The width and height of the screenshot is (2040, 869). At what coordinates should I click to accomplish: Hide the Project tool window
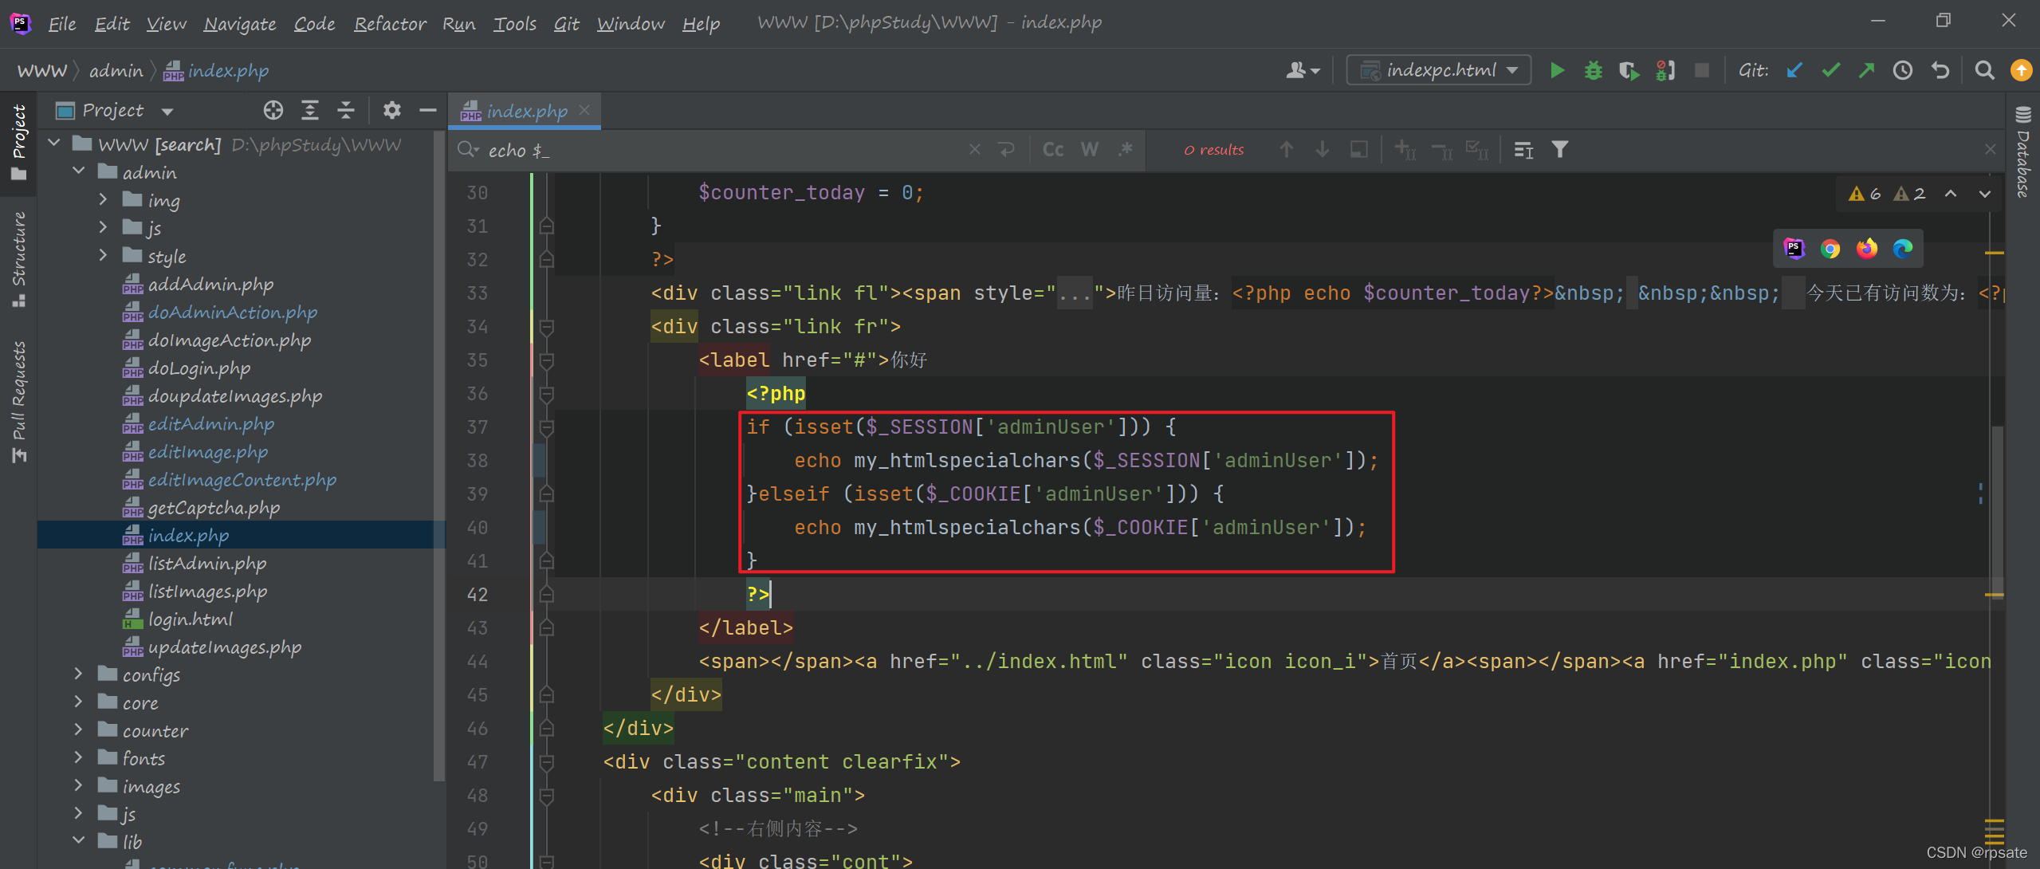coord(428,110)
